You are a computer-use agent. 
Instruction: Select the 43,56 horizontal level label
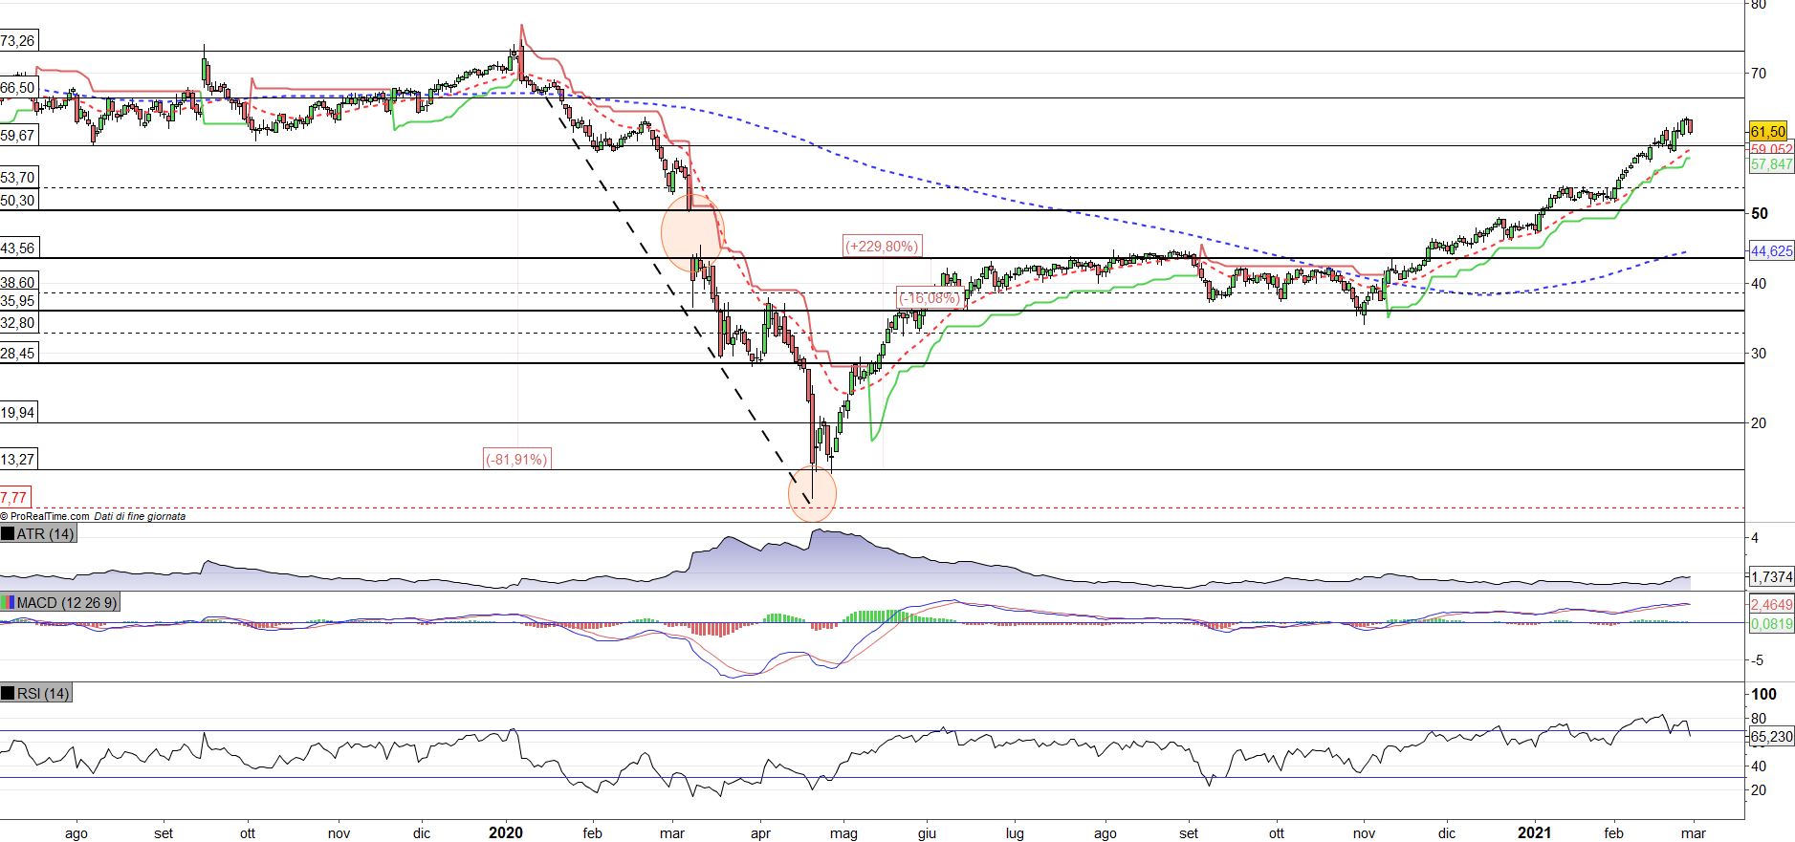click(18, 248)
